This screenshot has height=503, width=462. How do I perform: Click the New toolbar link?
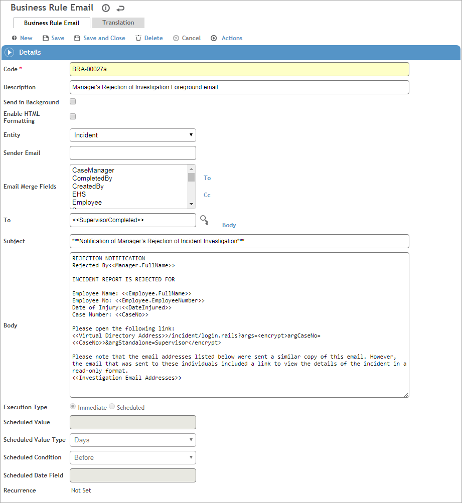[26, 38]
